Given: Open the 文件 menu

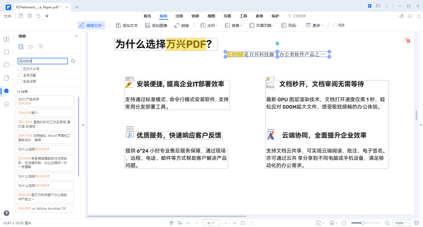Looking at the screenshot, I should 7,16.
